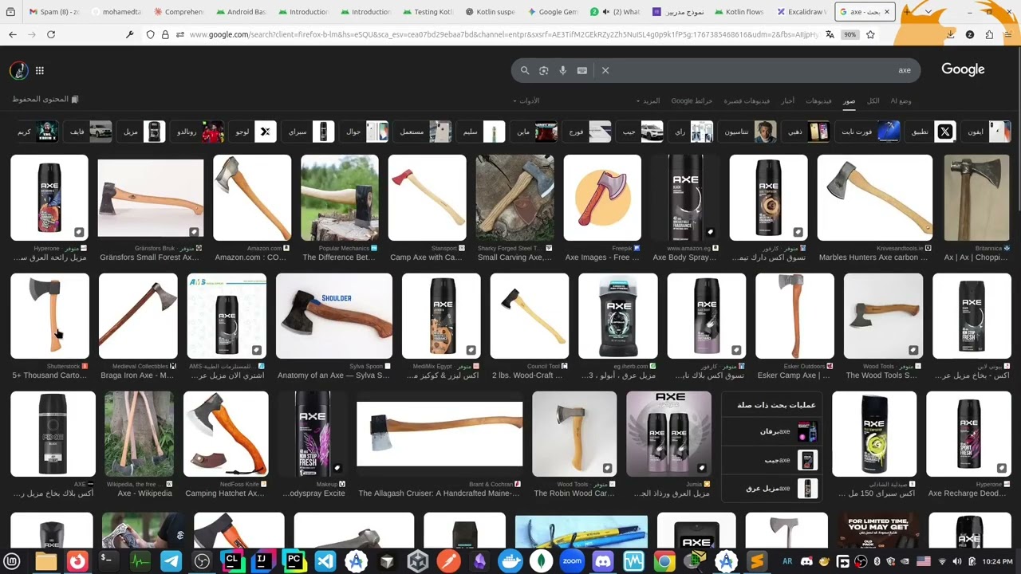Screen dimensions: 1021x574
Task: Open a new browser tab with the plus button
Action: coord(907,12)
